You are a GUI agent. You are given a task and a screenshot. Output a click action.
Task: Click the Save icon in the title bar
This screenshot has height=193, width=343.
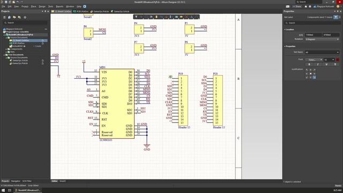(x=6, y=2)
